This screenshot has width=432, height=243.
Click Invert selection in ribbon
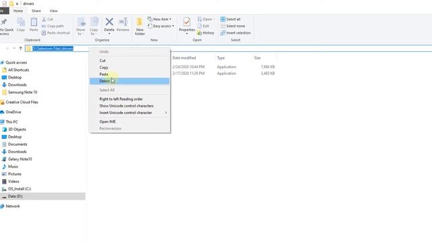click(236, 33)
